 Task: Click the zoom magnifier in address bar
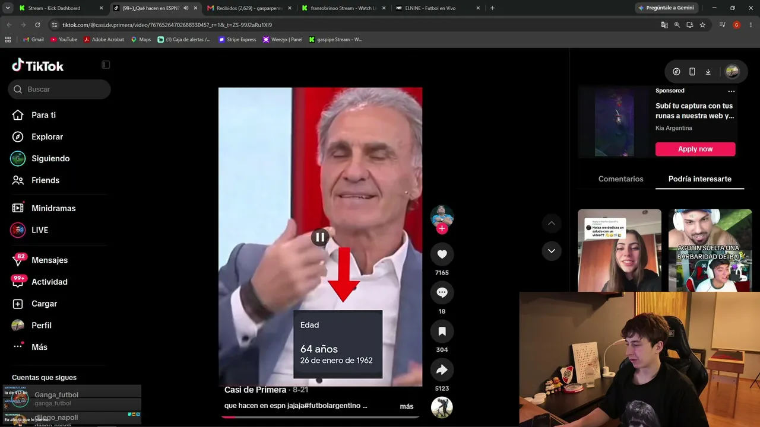(677, 25)
